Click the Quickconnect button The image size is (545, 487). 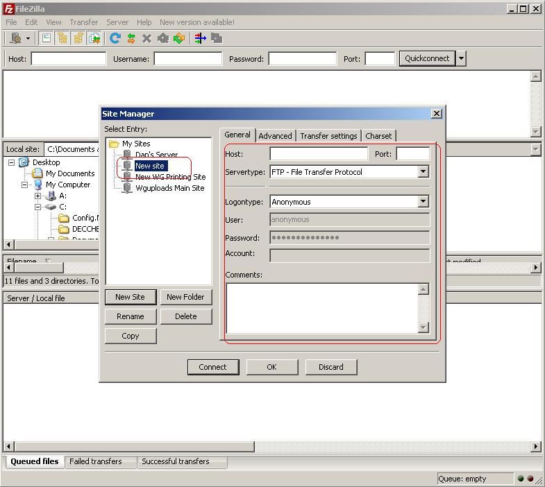pyautogui.click(x=427, y=58)
